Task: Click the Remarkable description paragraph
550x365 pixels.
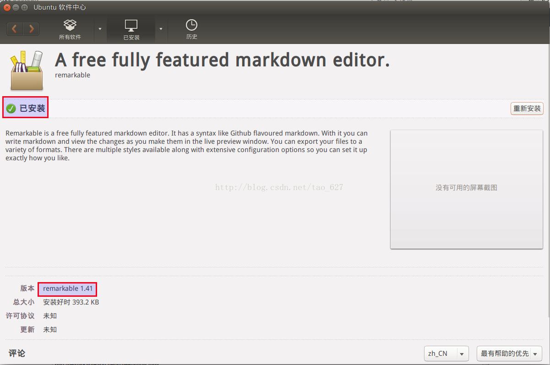Action: click(x=186, y=146)
